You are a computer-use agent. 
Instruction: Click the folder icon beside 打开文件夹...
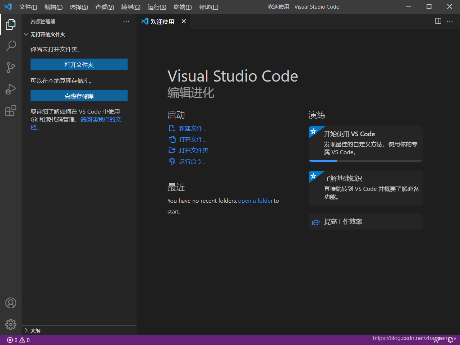pos(172,150)
